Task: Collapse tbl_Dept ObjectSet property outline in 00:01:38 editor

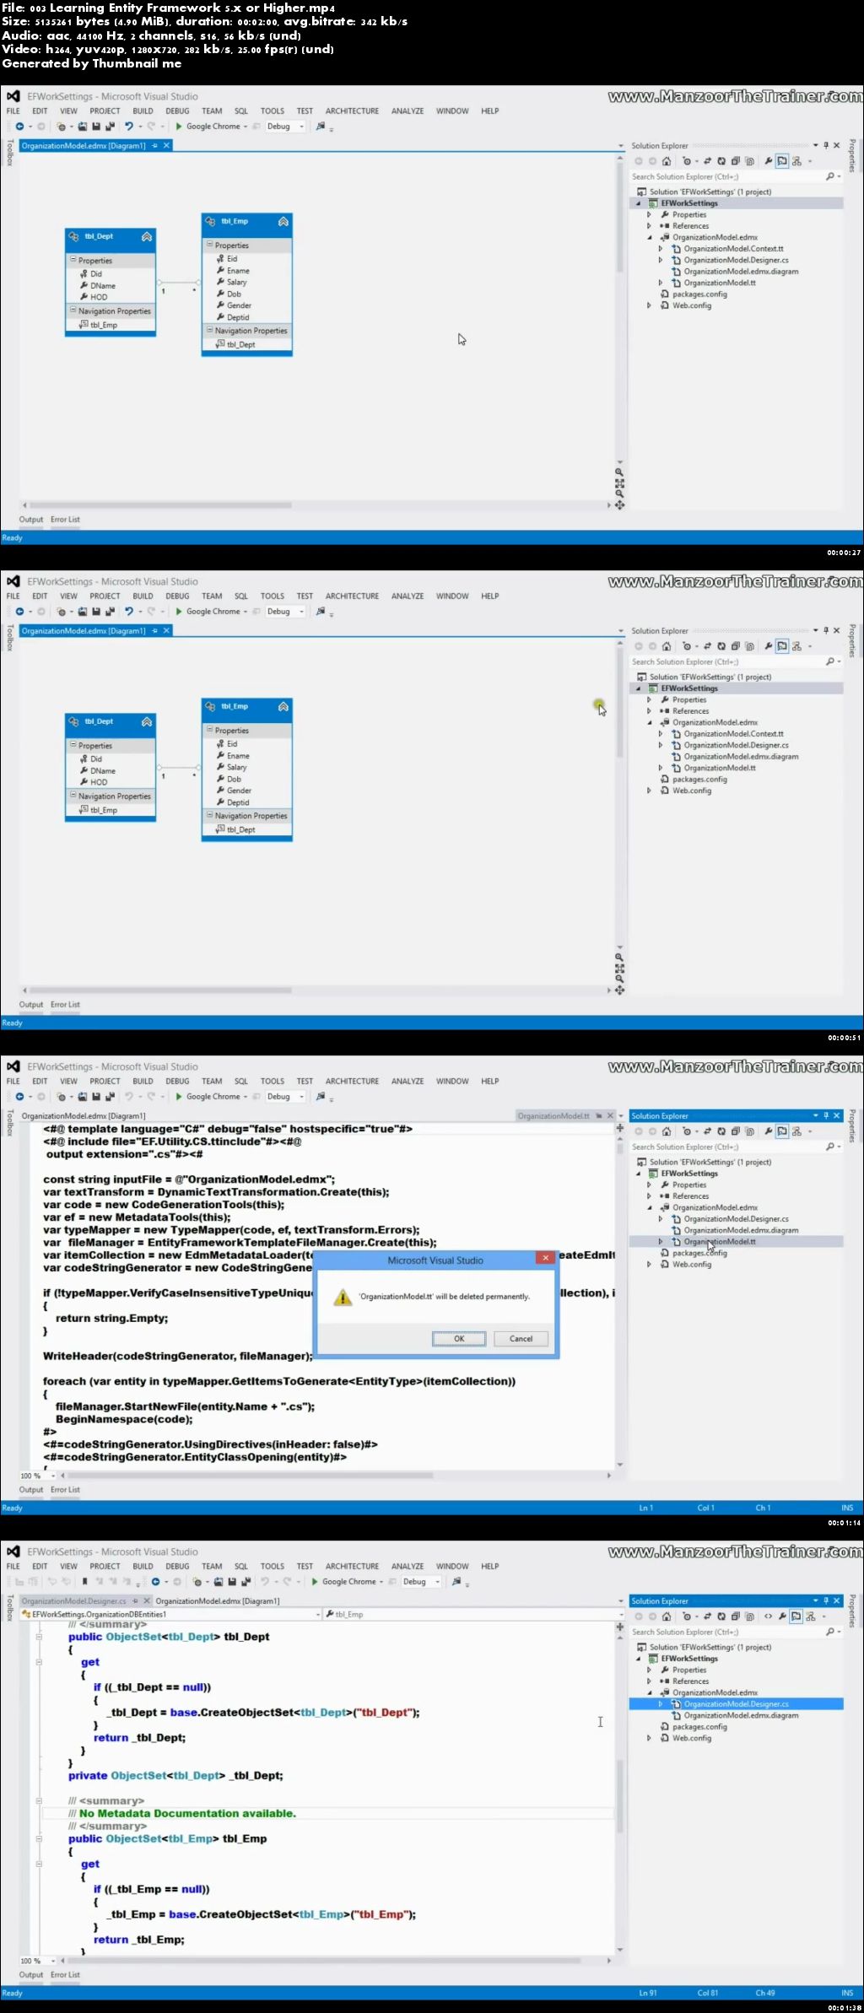Action: 39,1637
